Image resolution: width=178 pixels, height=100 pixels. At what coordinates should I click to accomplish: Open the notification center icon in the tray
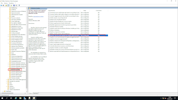(x=175, y=98)
